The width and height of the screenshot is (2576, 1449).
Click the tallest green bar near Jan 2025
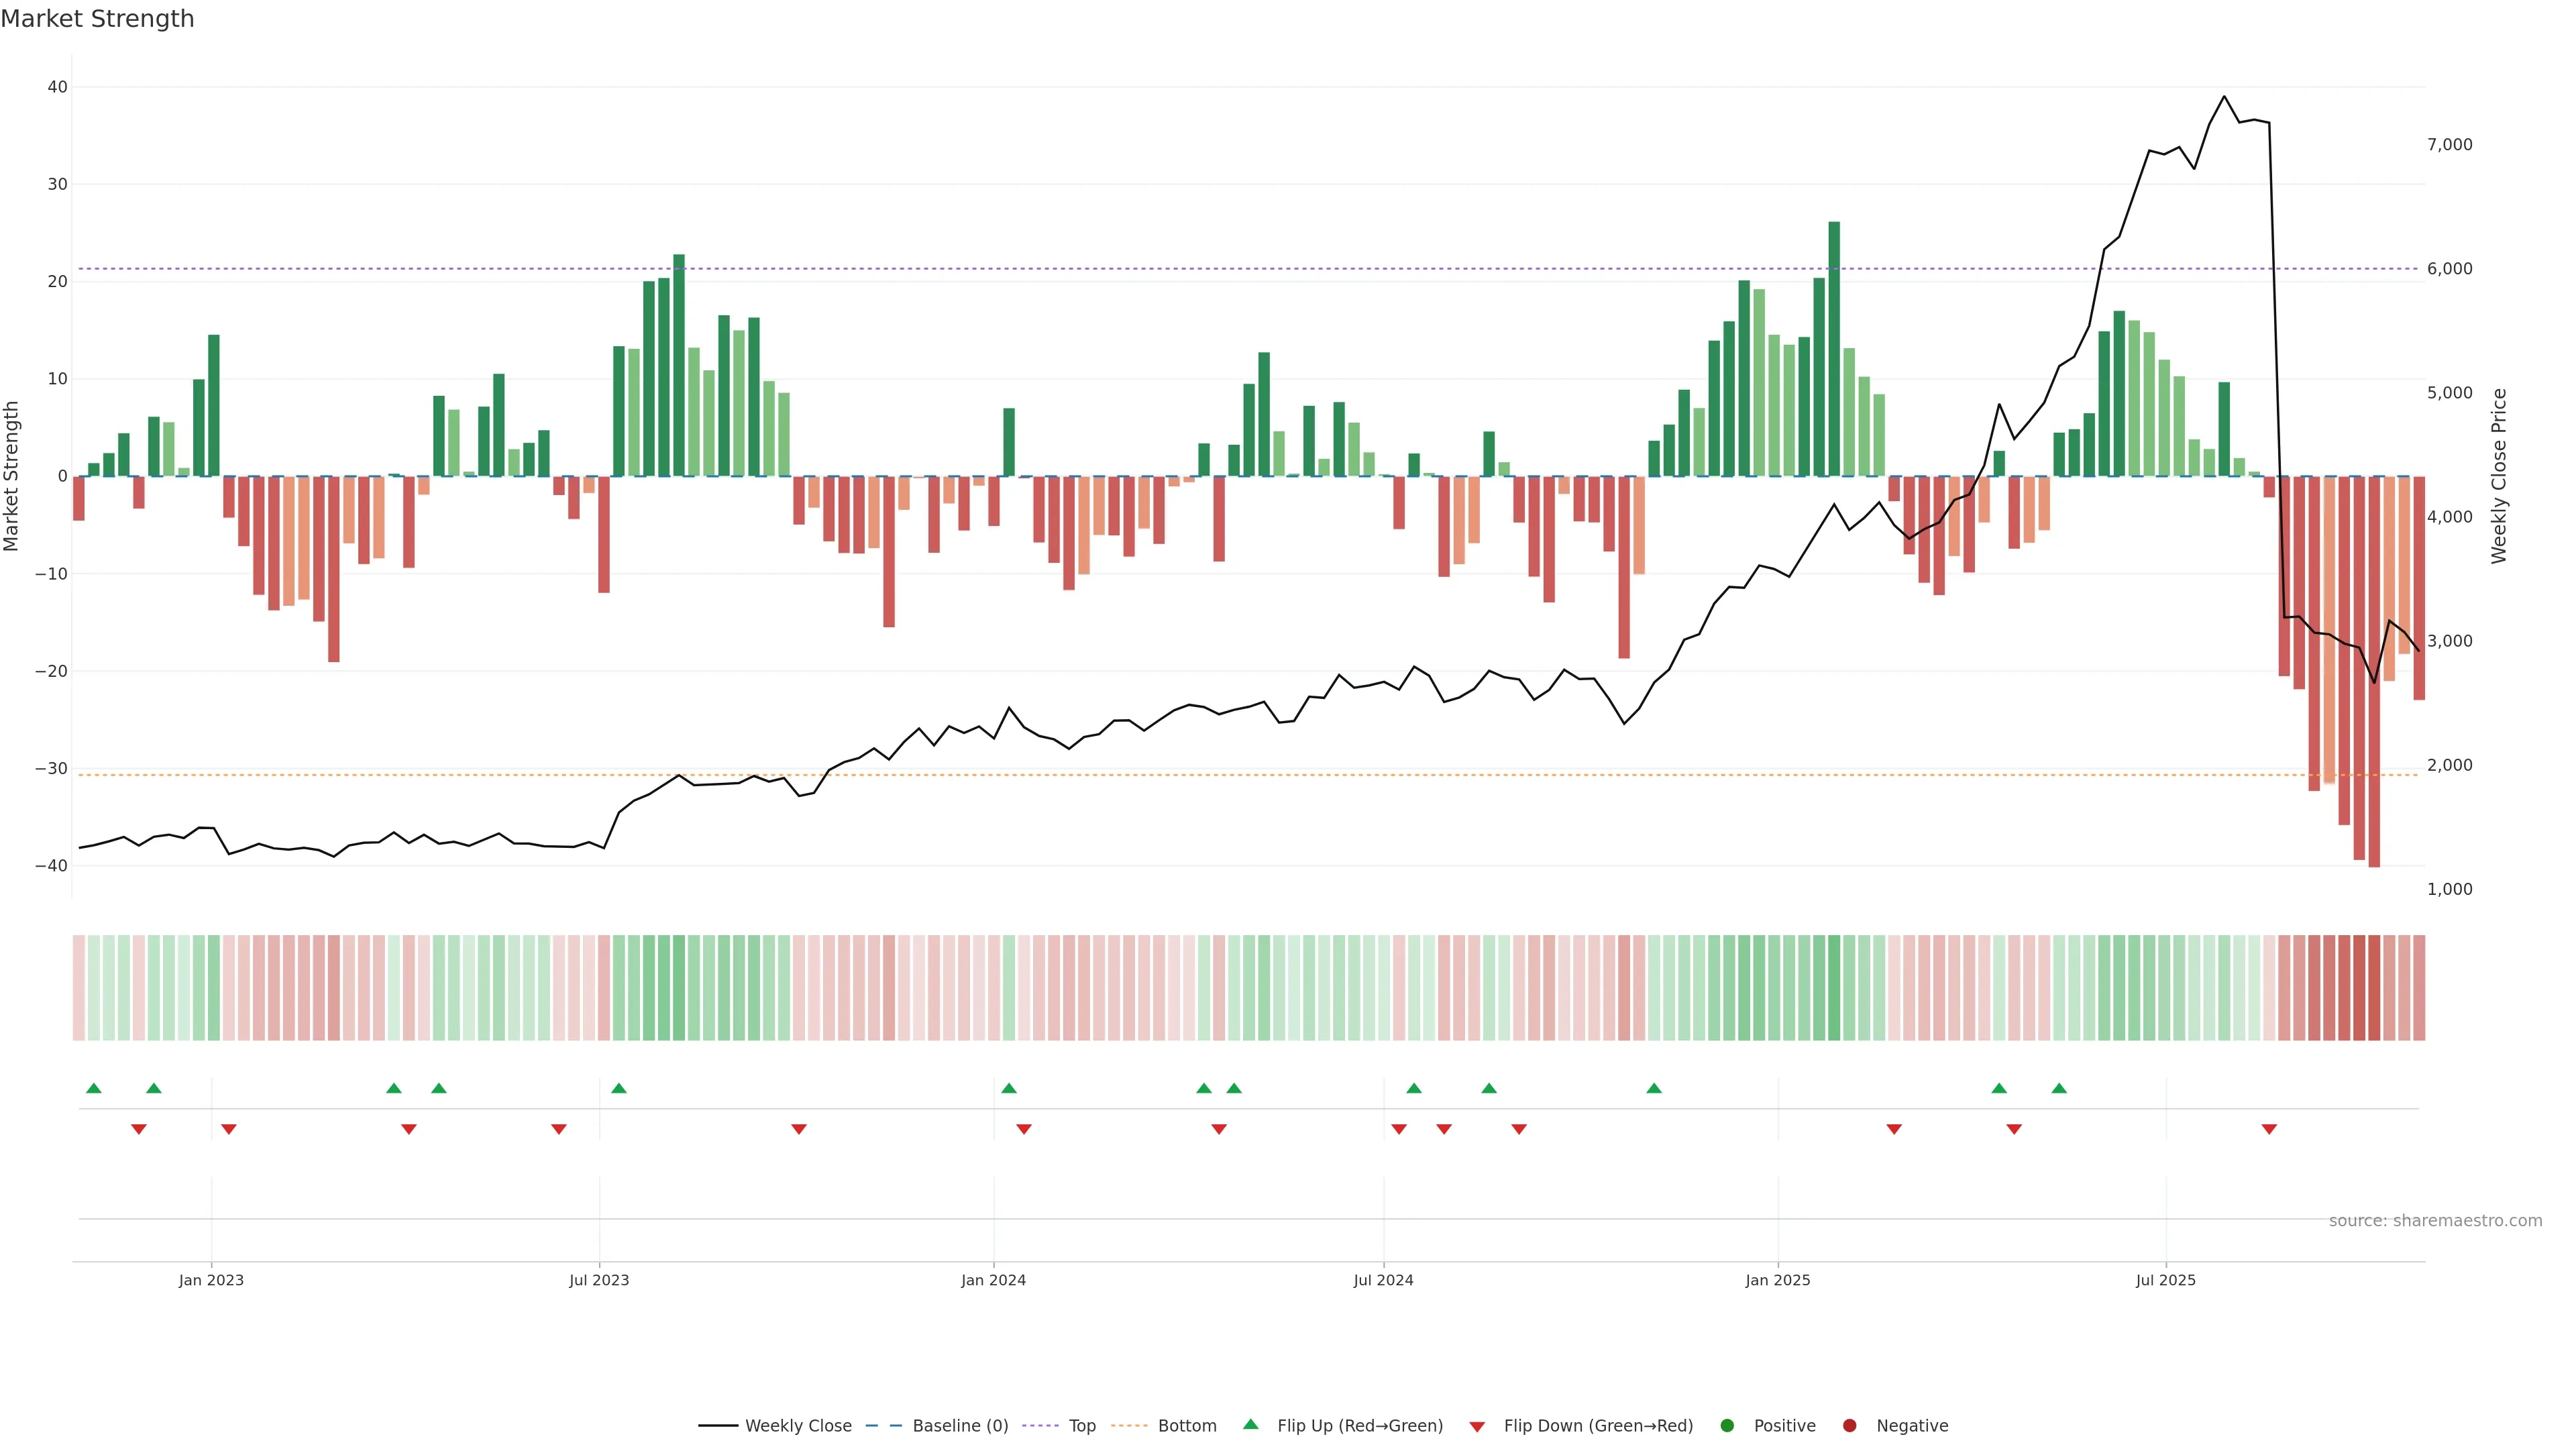click(1834, 348)
